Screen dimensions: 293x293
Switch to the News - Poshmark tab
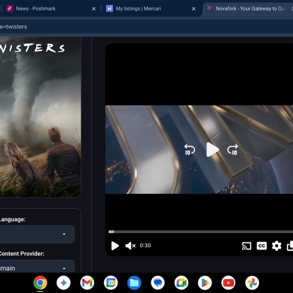tap(47, 9)
